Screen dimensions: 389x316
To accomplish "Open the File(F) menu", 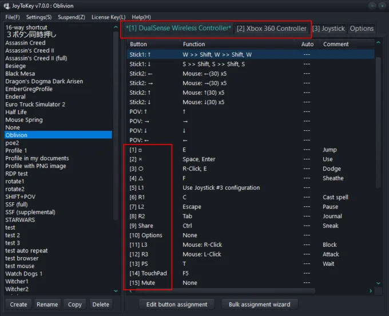I will coord(13,17).
